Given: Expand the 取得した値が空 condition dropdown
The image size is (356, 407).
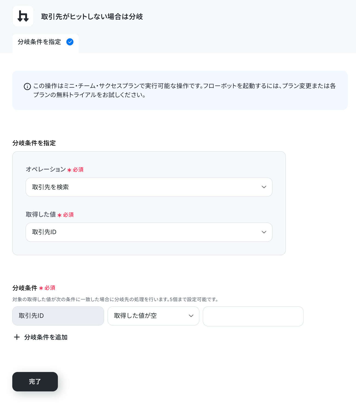Looking at the screenshot, I should click(153, 316).
